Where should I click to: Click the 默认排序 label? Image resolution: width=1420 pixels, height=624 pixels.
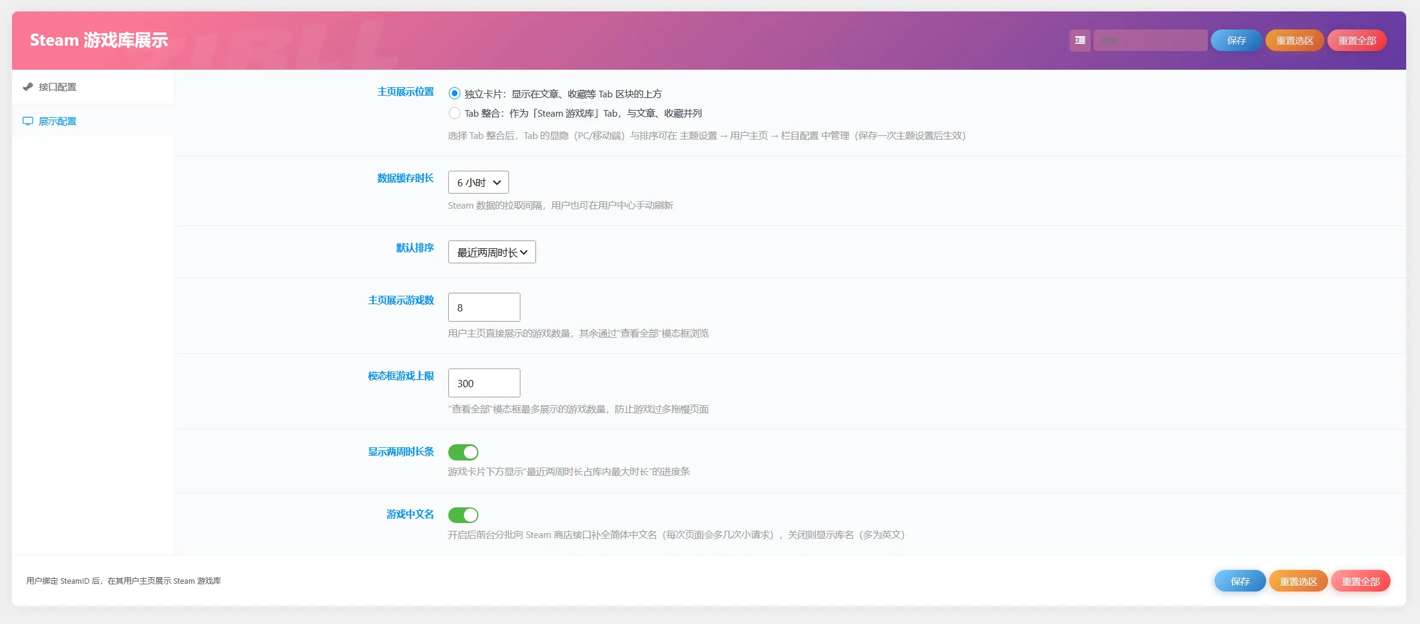pyautogui.click(x=415, y=248)
